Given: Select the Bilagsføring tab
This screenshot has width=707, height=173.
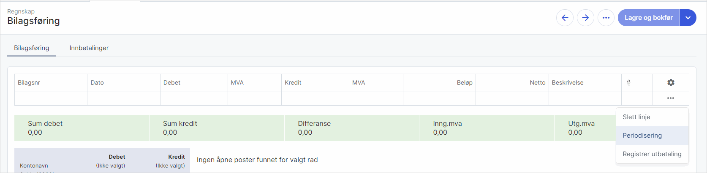Looking at the screenshot, I should (32, 48).
